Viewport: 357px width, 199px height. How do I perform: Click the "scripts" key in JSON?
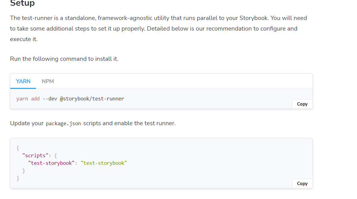click(35, 155)
